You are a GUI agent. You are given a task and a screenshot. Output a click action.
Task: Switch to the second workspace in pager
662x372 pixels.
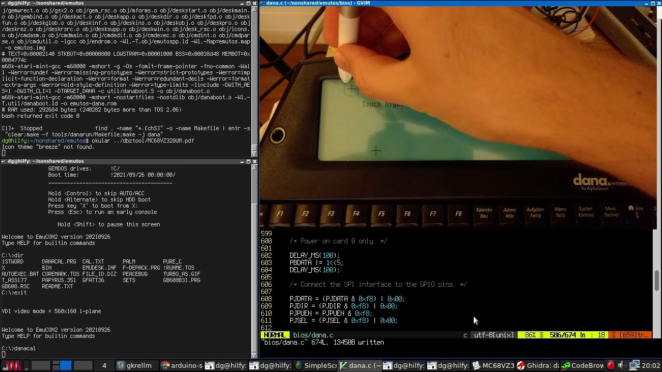(62, 365)
